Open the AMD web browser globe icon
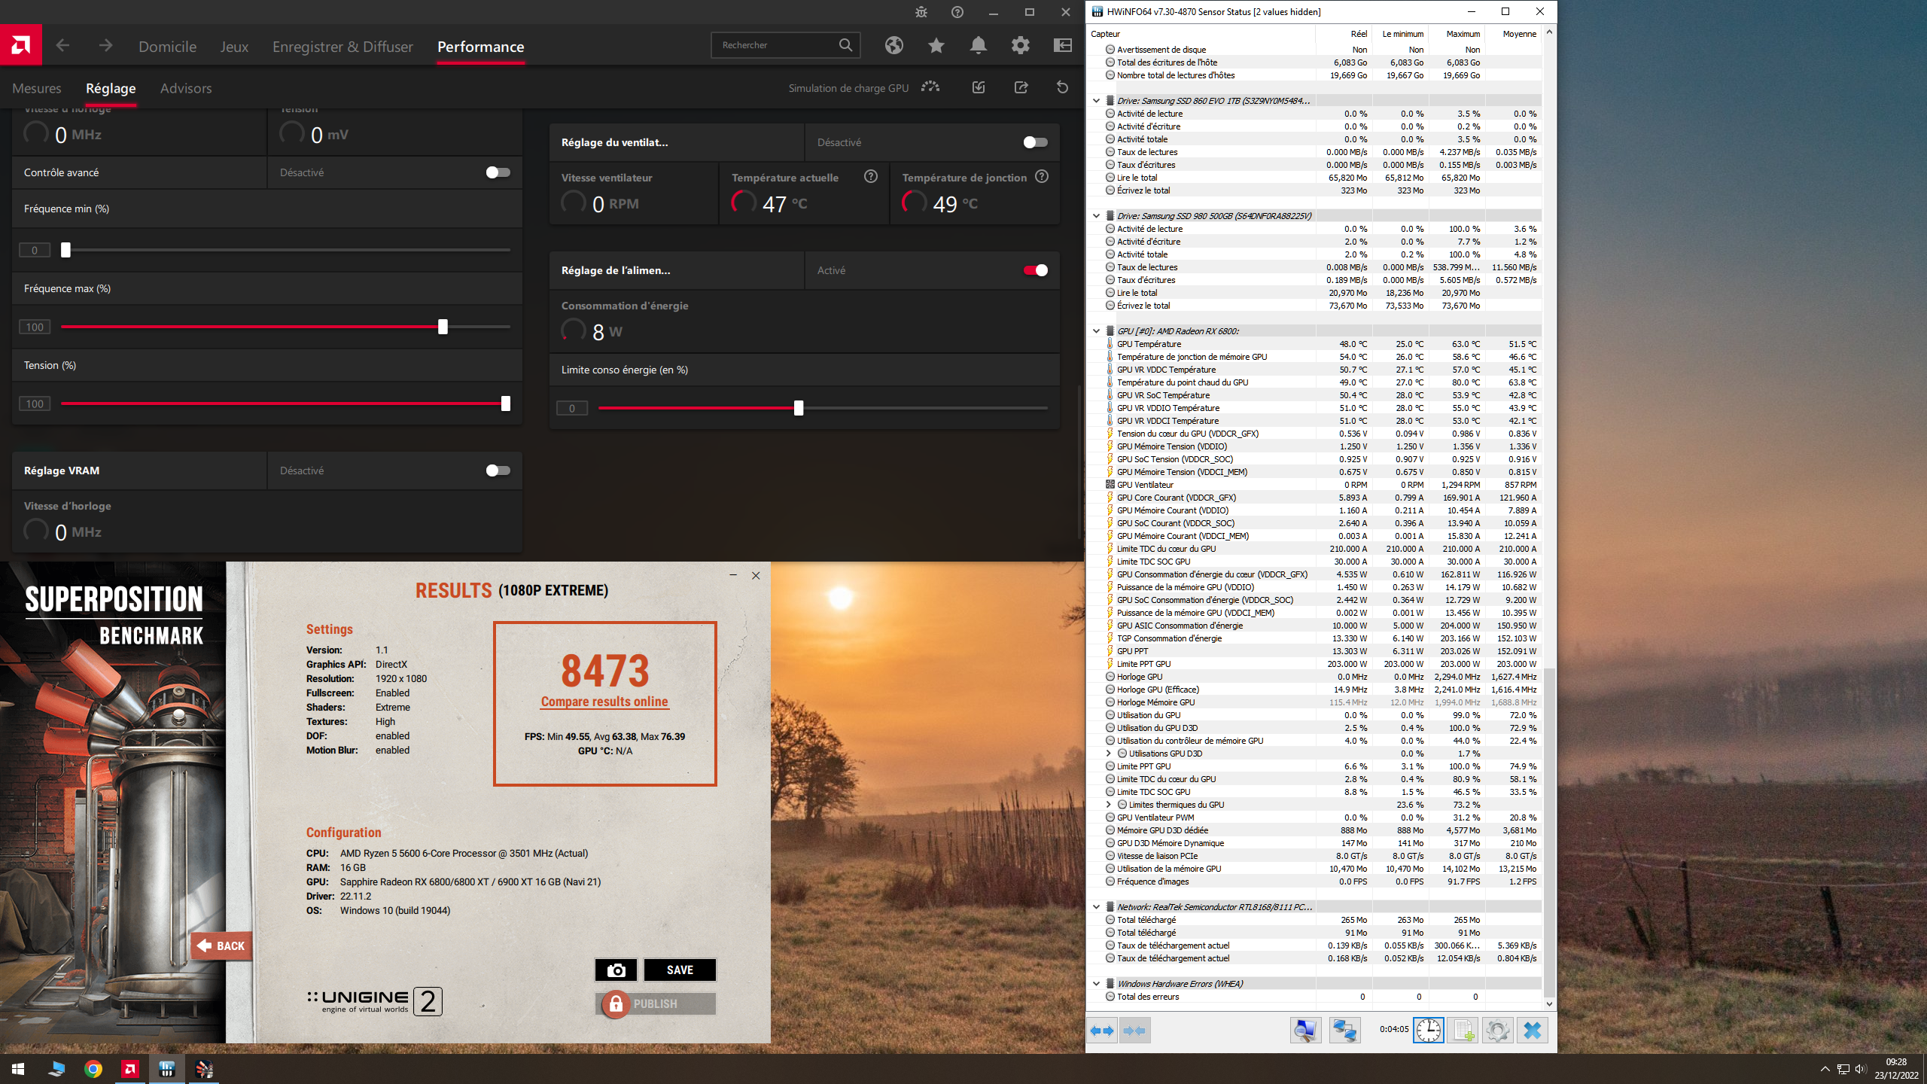 pos(894,45)
